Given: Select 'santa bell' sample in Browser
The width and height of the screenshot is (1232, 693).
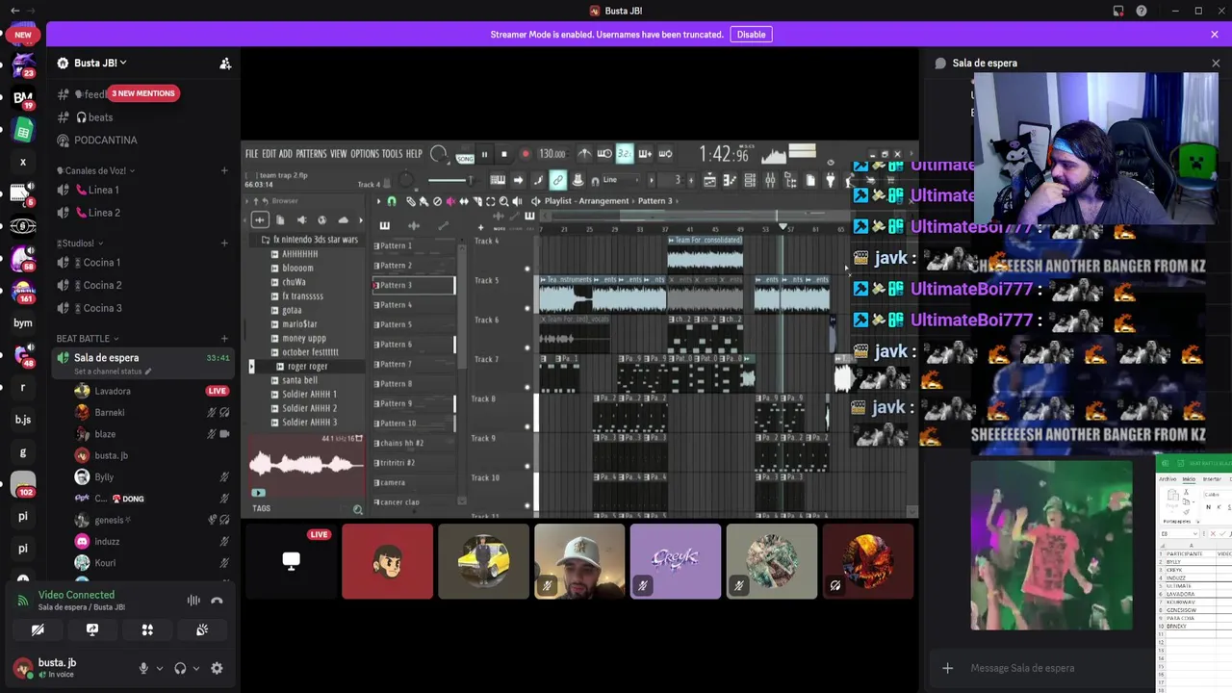Looking at the screenshot, I should 299,380.
